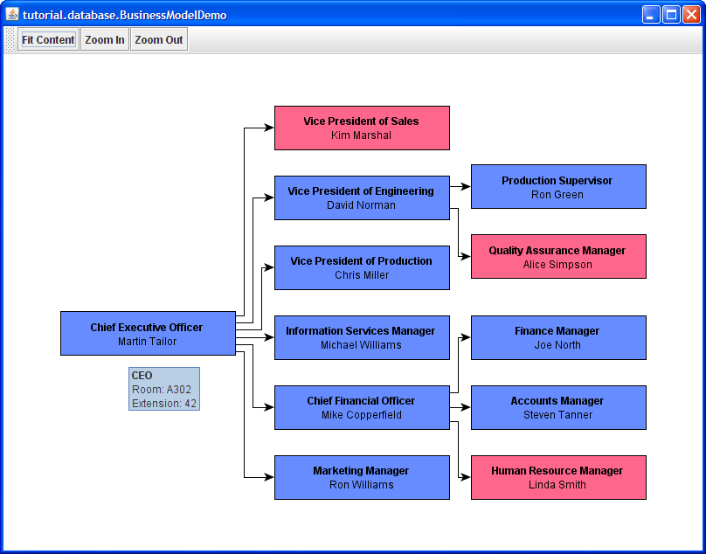Select the Human Resource Manager node
Image resolution: width=706 pixels, height=554 pixels.
[558, 478]
